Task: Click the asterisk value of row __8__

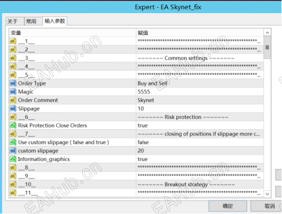Action: point(200,167)
